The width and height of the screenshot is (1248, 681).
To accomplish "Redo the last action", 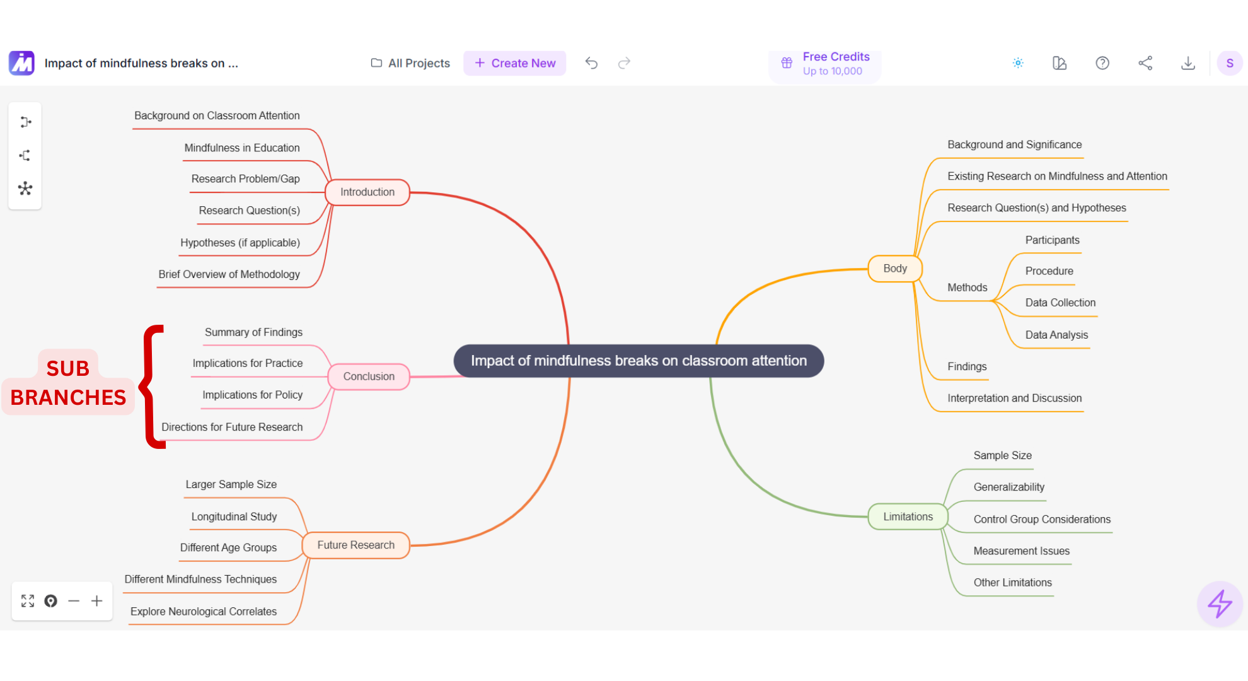I will 624,63.
